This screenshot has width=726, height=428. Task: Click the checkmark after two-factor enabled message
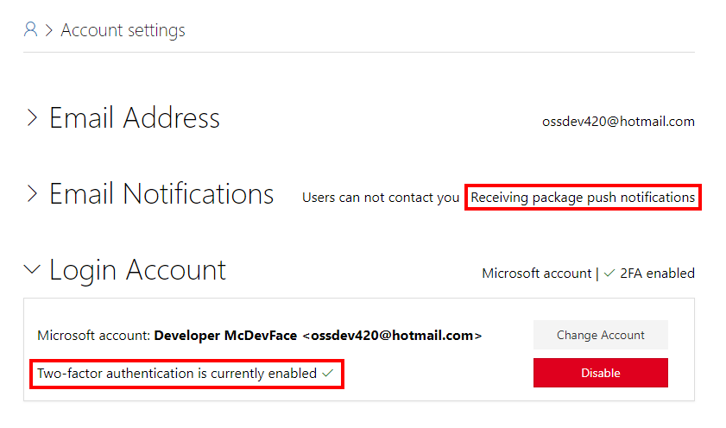tap(327, 374)
